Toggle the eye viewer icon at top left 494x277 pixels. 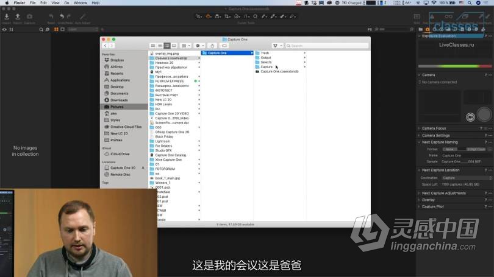pyautogui.click(x=4, y=30)
